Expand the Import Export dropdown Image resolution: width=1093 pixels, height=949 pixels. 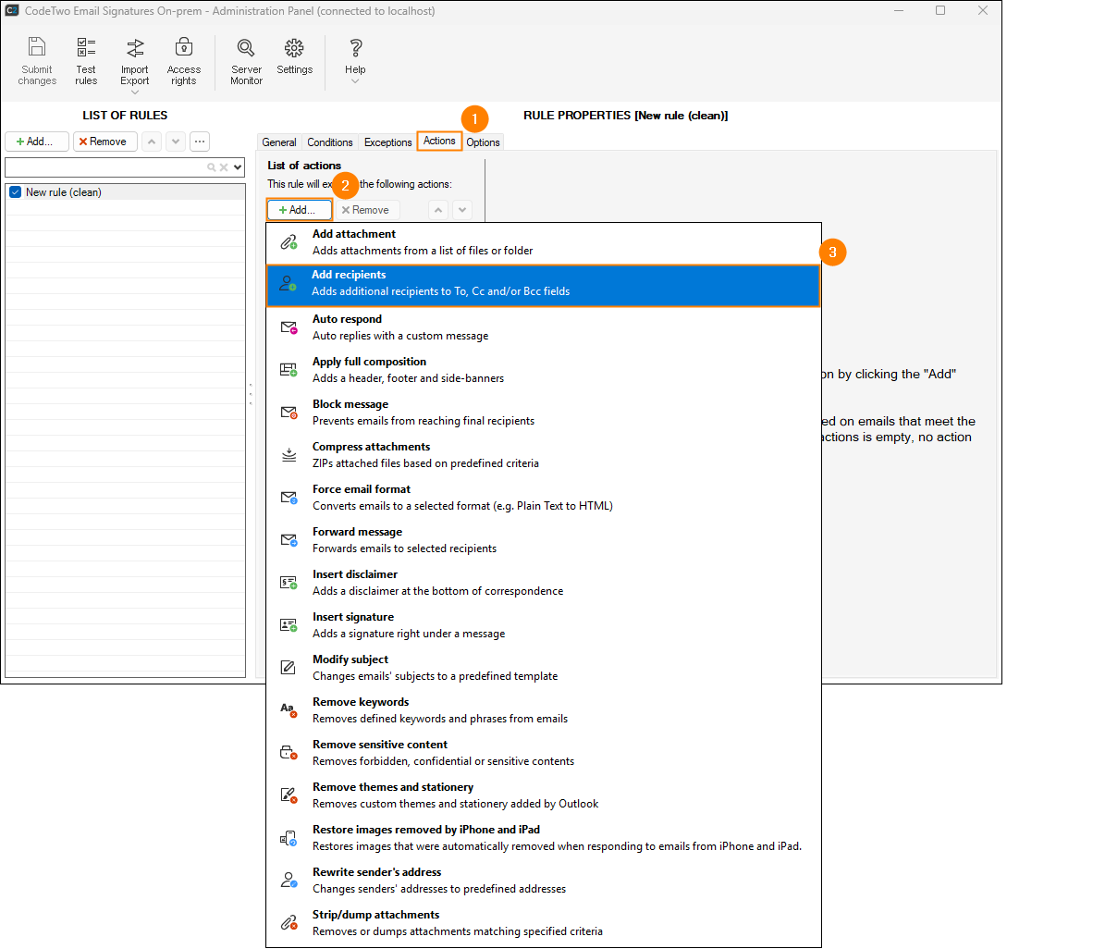tap(135, 92)
